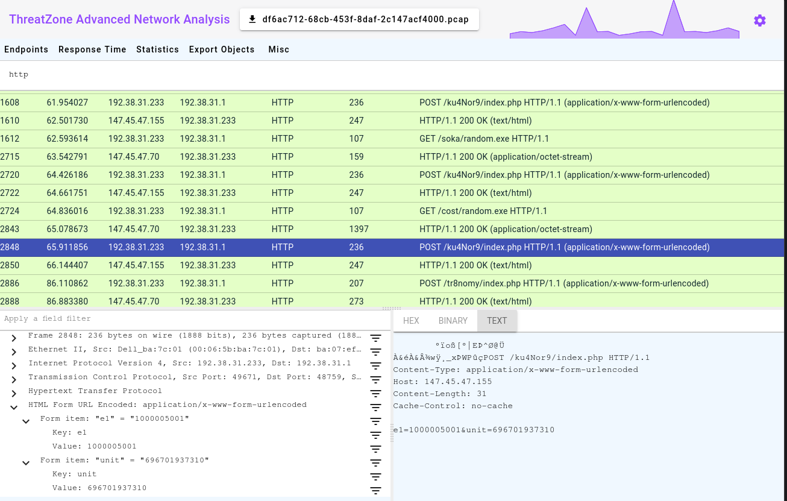Click filter icon on Form item "unit" row

pos(376,463)
